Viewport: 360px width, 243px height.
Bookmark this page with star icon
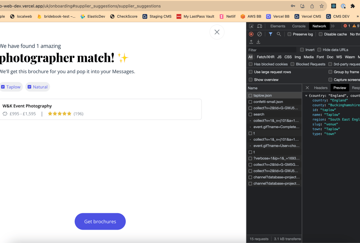[322, 6]
